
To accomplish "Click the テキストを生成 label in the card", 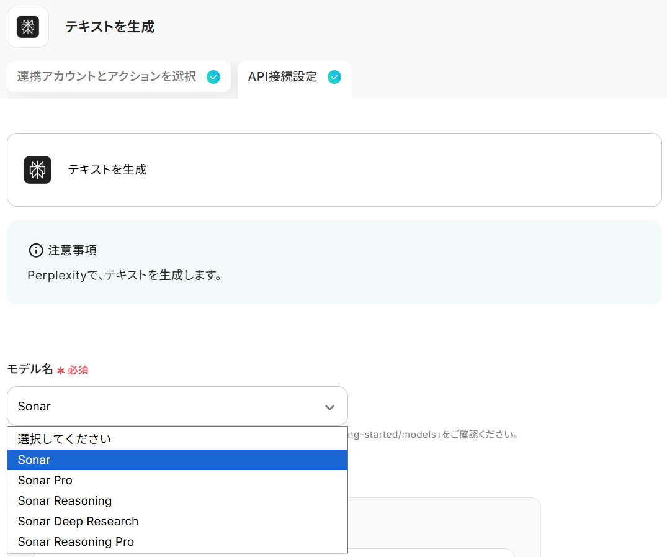I will click(107, 170).
